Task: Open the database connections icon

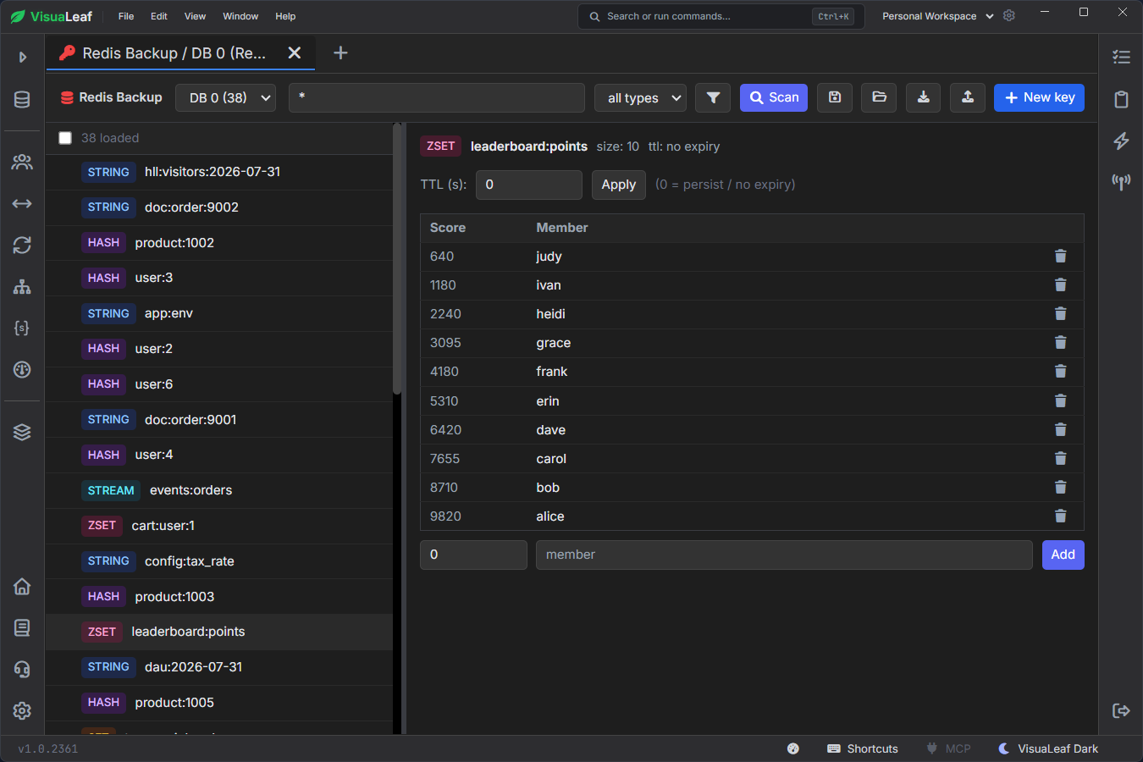Action: (22, 99)
